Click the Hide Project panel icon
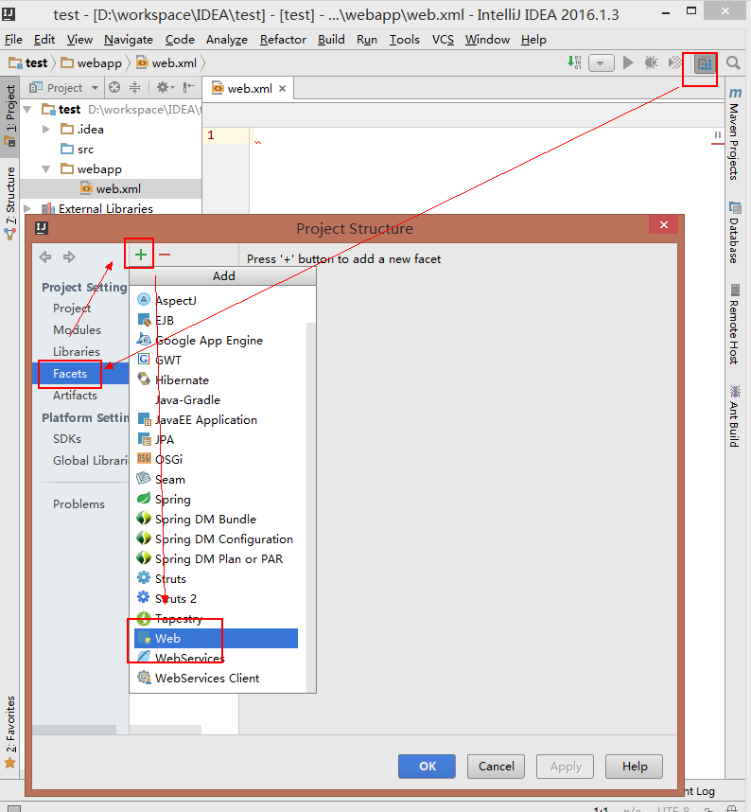 [189, 87]
